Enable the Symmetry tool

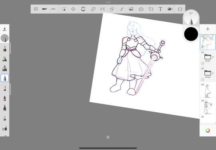(102, 9)
